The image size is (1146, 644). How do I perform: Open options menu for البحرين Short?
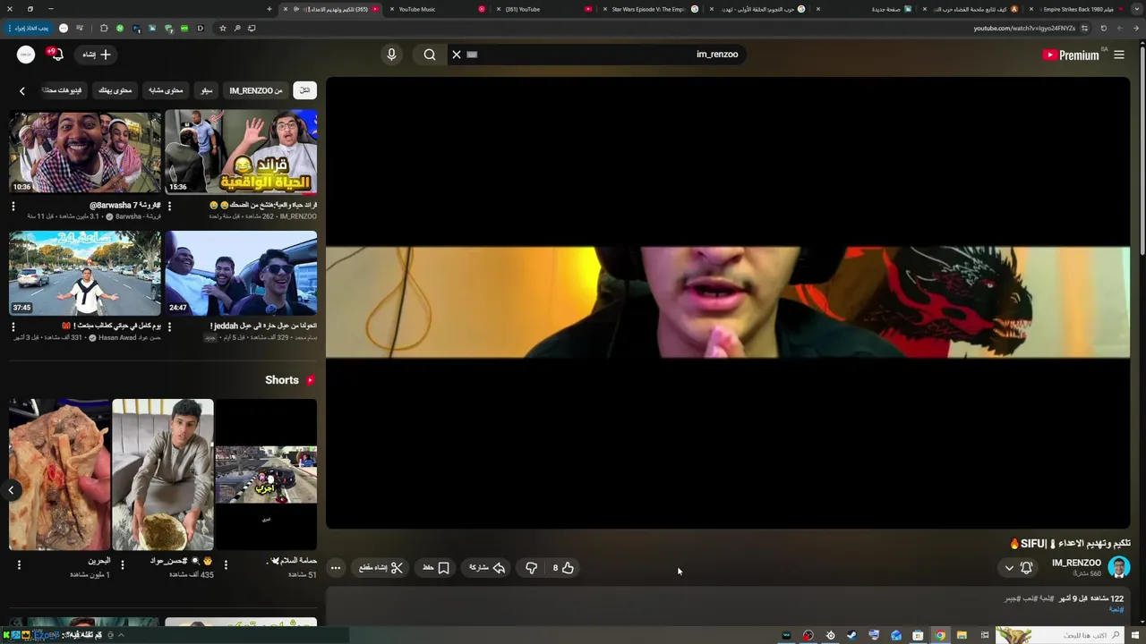19,564
